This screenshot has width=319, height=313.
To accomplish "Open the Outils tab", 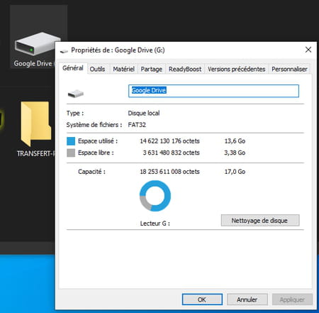I will pos(97,69).
